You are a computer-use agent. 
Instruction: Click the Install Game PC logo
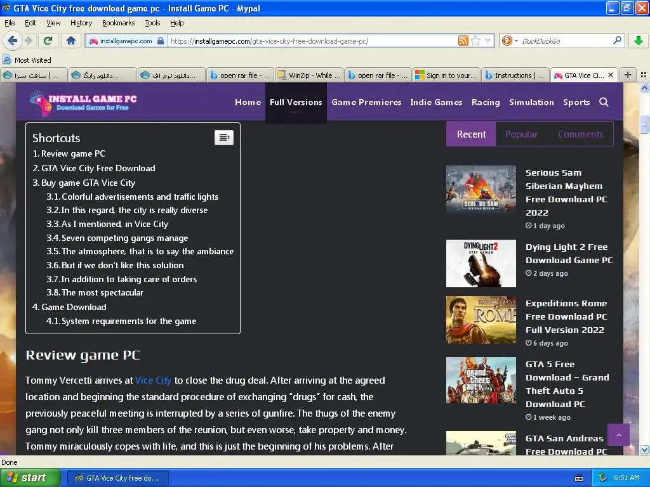point(83,102)
